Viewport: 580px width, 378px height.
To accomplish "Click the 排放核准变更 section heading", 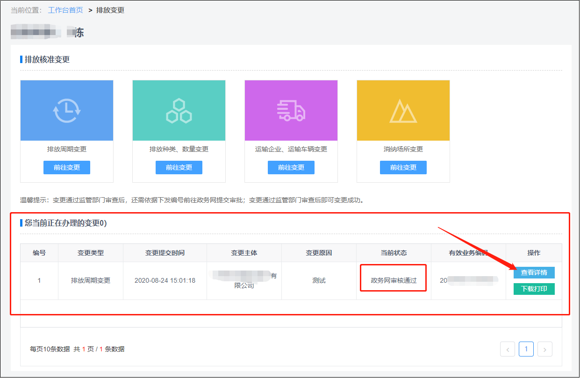I will [47, 59].
